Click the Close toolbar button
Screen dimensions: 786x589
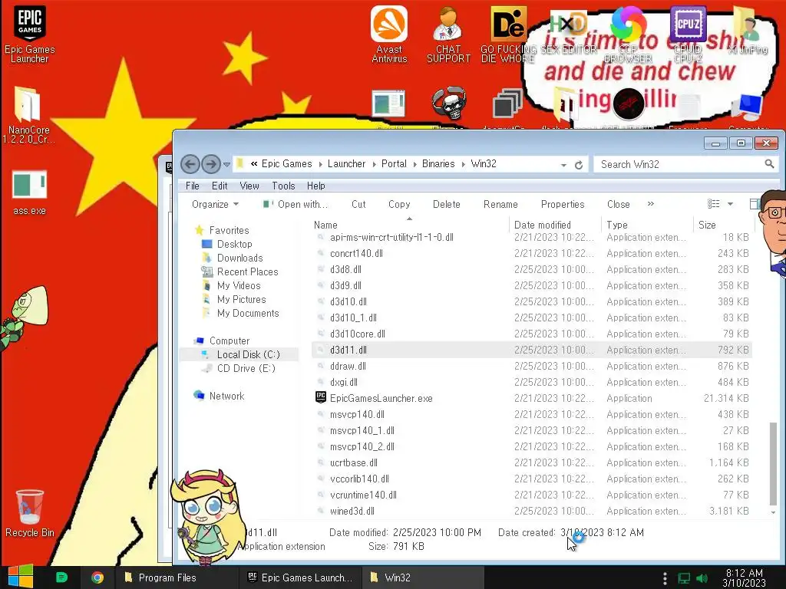(618, 204)
